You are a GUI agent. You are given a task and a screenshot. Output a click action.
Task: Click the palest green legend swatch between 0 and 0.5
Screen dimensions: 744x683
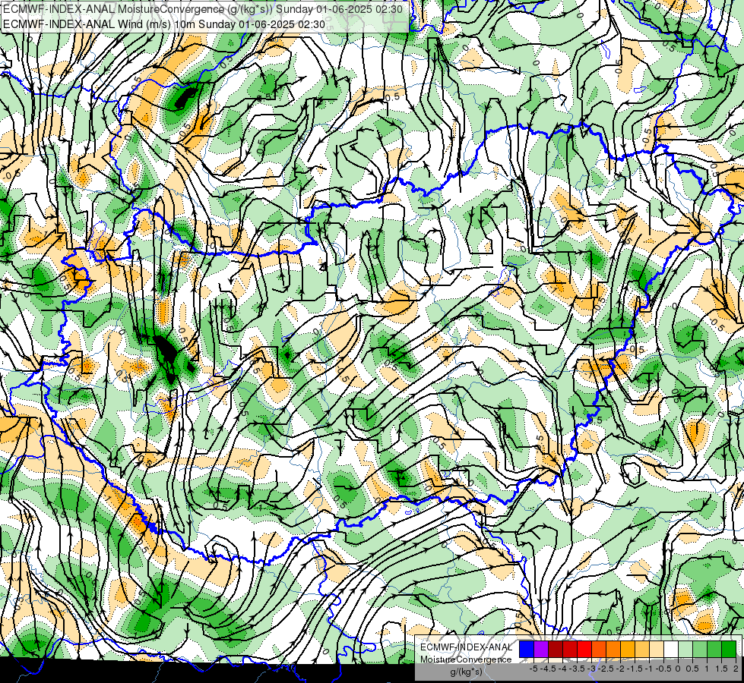pyautogui.click(x=685, y=649)
